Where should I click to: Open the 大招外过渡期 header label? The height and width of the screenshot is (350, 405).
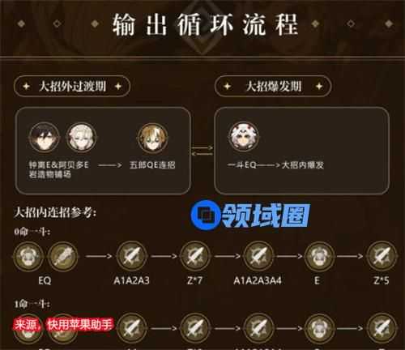coord(72,87)
